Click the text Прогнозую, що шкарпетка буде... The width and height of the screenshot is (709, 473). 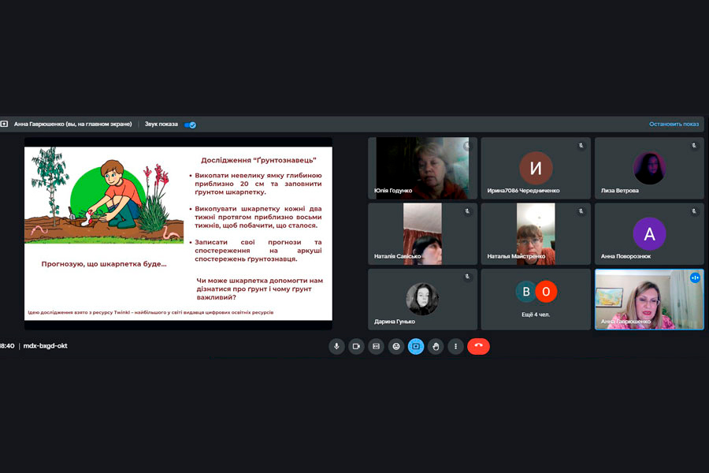click(104, 264)
